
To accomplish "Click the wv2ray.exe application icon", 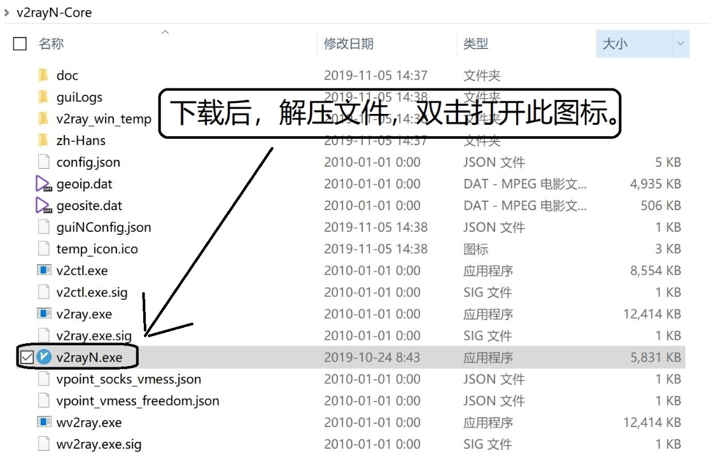I will click(x=44, y=421).
